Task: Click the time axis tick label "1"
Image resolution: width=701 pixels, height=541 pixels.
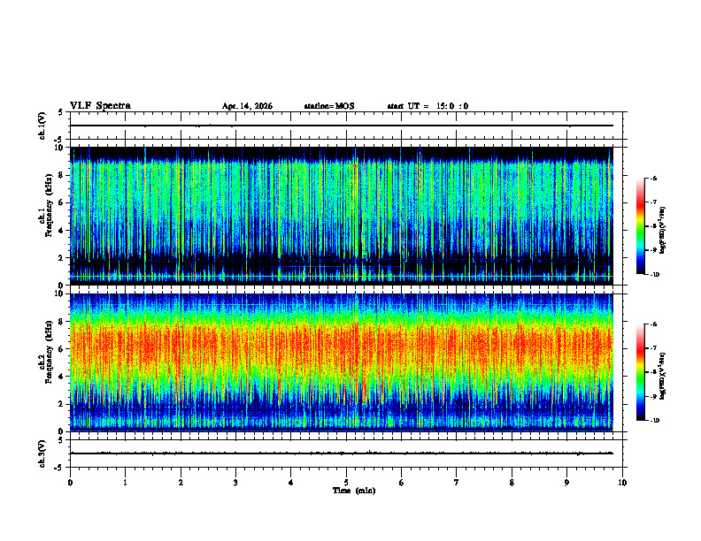Action: coord(126,483)
